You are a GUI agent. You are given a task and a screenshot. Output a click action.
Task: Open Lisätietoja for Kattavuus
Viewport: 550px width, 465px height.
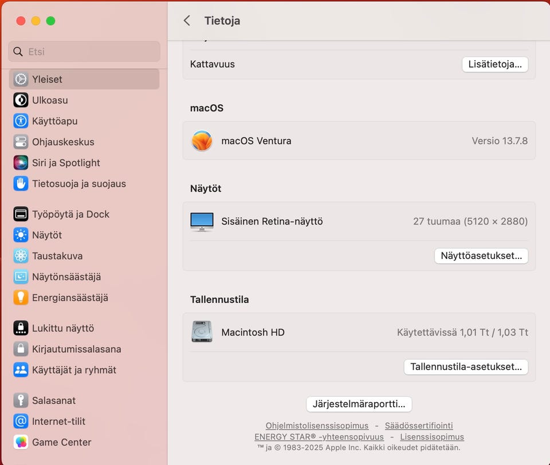pyautogui.click(x=495, y=65)
